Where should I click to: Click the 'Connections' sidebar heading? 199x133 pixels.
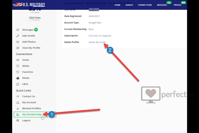(x=24, y=54)
